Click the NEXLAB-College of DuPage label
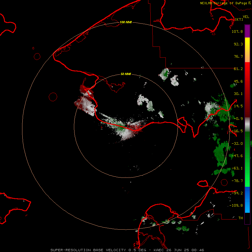252x252 pixels. [x=225, y=3]
